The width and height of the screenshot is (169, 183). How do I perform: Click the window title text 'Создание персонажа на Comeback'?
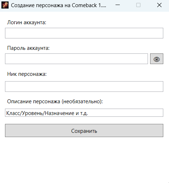(54, 5)
